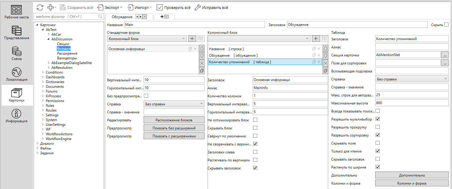Image resolution: width=452 pixels, height=189 pixels.
Task: Toggle the Скрыть checkbox
Action: tap(446, 25)
